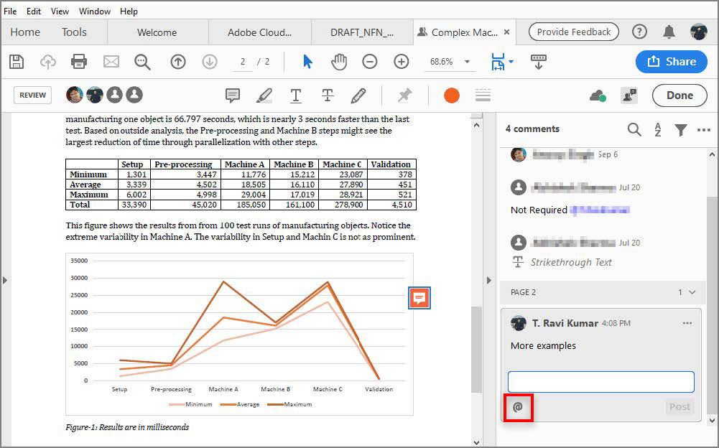
Task: Open fit page options dropdown arrow
Action: [511, 62]
